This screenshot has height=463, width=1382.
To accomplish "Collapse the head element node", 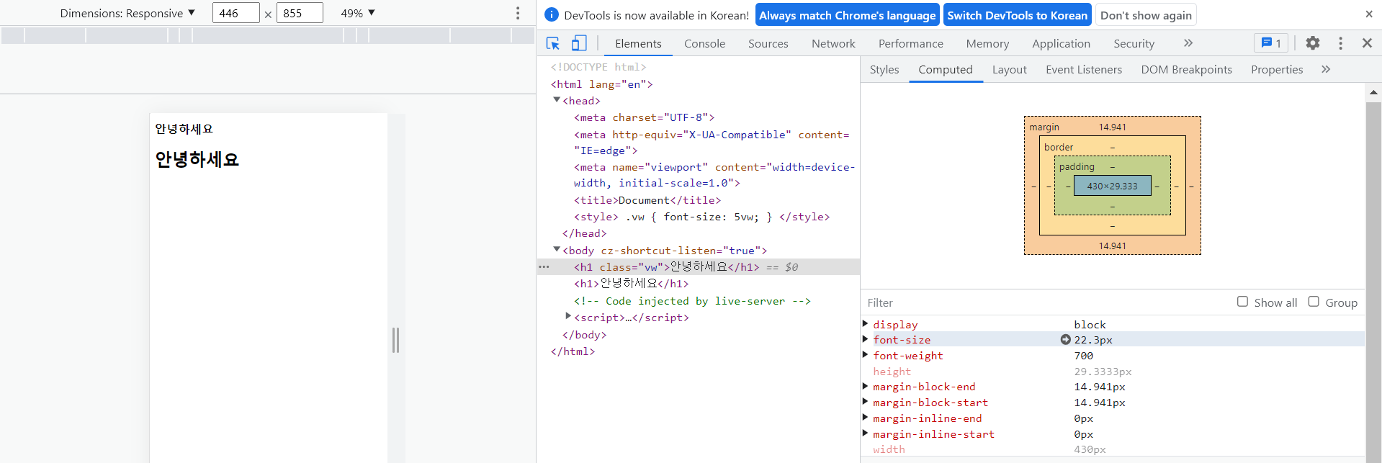I will click(x=557, y=100).
